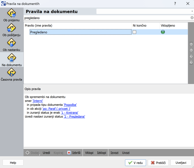194x168 pixels.
Task: Toggle 'Ni končno' checkbox for Pregledano
Action: [x=135, y=32]
